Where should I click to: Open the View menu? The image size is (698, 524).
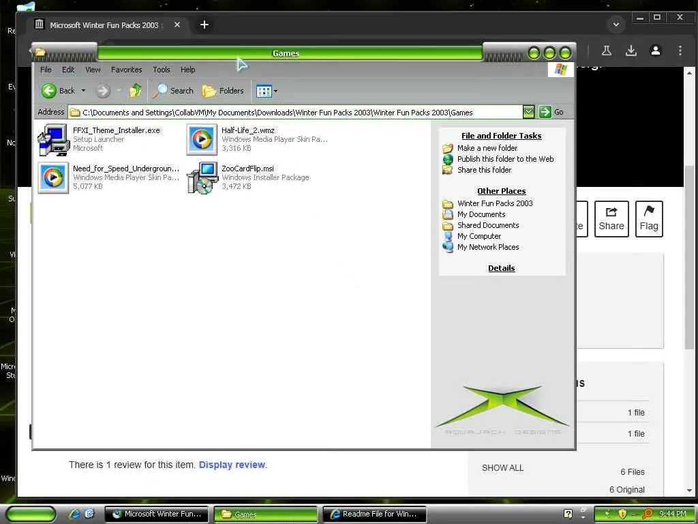[x=93, y=70]
